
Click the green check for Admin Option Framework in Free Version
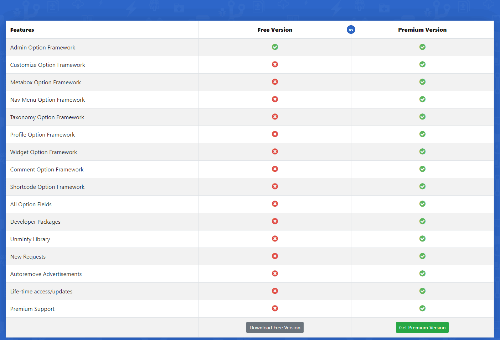point(275,47)
